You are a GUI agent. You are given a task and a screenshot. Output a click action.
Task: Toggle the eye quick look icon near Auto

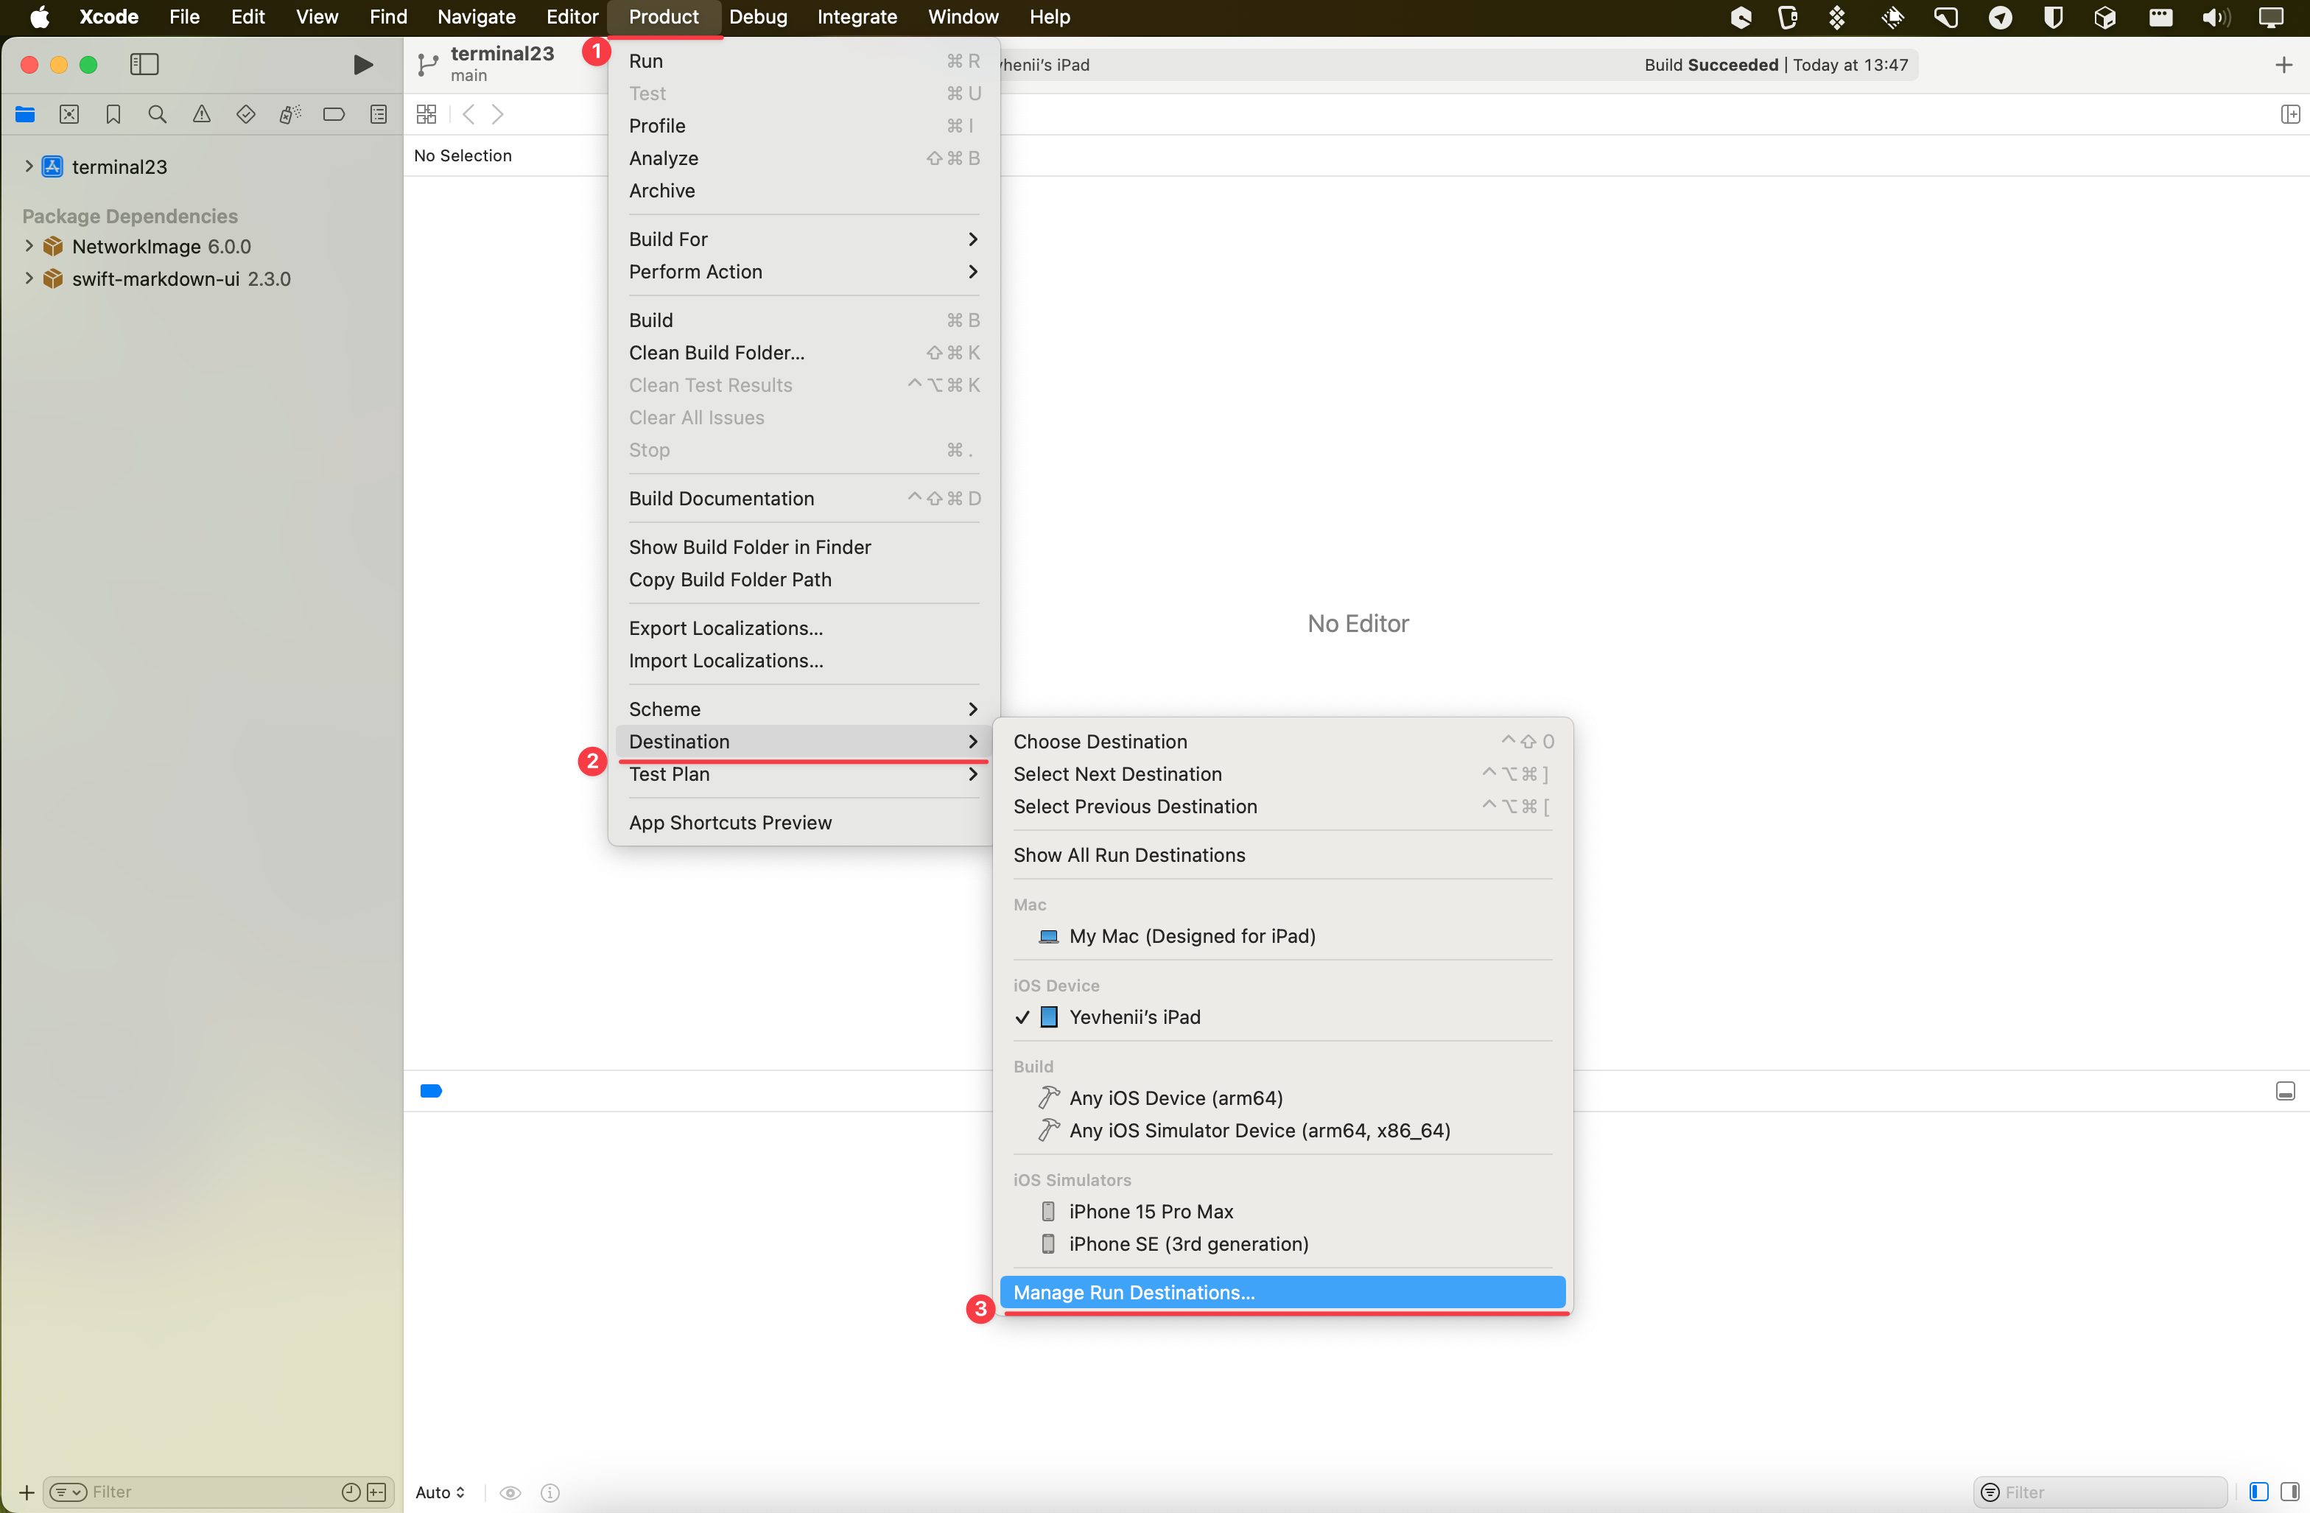click(x=510, y=1492)
